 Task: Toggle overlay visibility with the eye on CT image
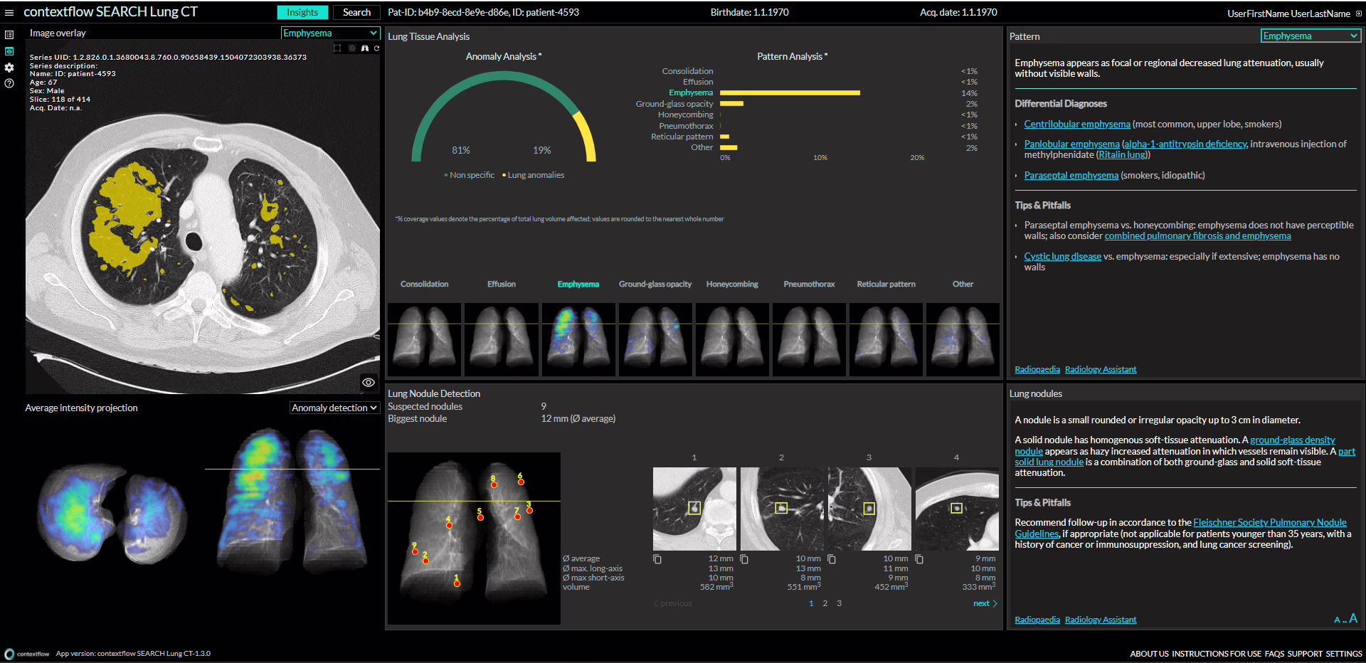coord(368,382)
